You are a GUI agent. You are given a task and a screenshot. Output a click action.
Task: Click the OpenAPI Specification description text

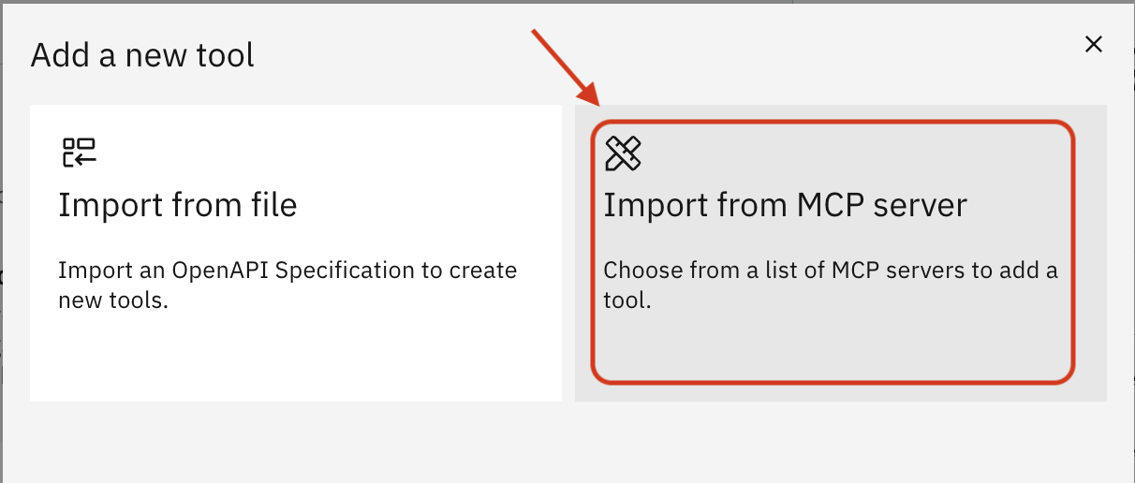coord(287,271)
